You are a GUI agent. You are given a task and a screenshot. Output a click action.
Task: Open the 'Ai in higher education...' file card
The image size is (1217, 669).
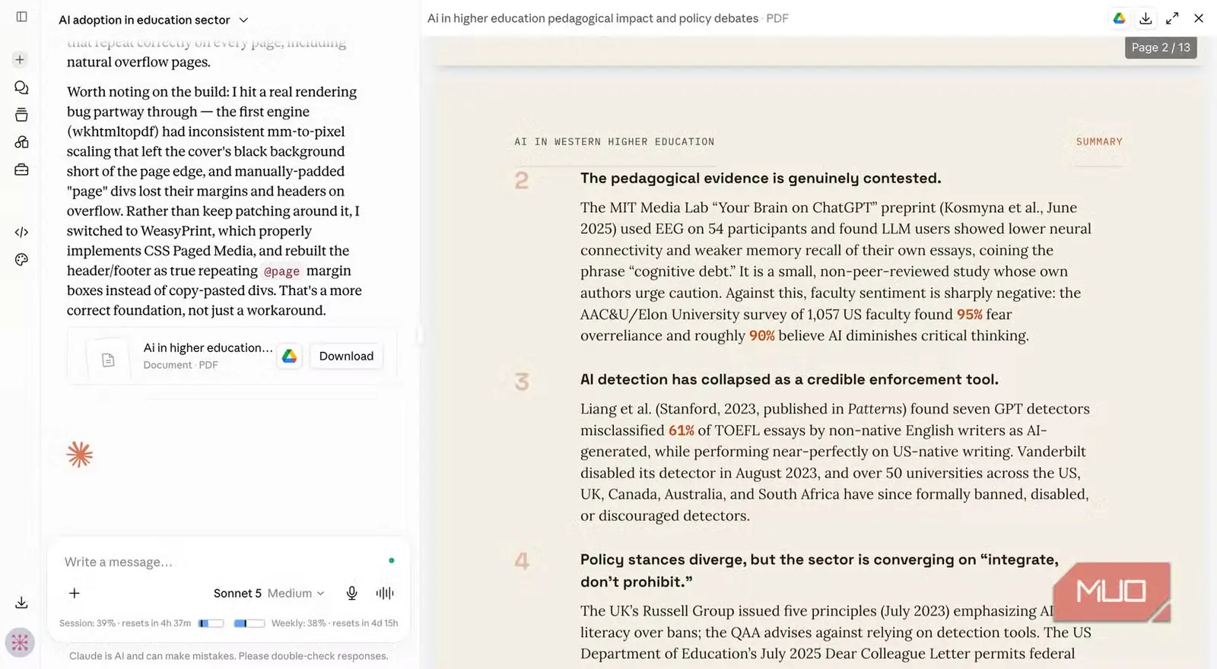232,356
